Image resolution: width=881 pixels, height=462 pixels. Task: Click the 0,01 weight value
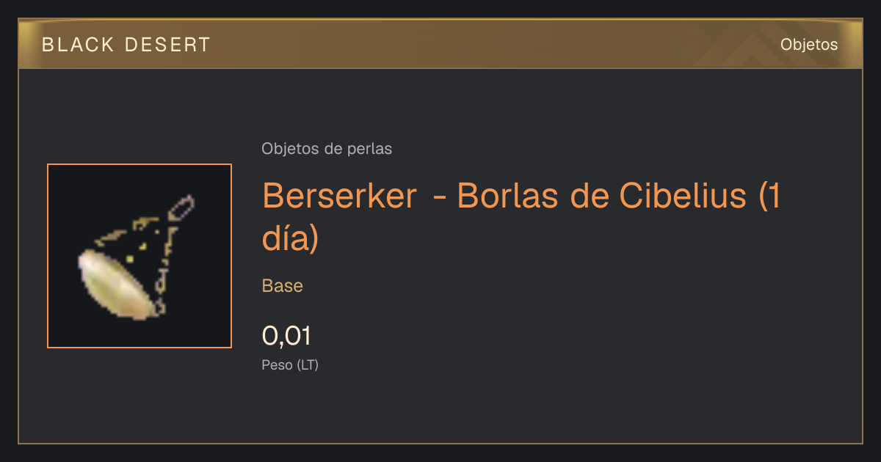(x=286, y=336)
